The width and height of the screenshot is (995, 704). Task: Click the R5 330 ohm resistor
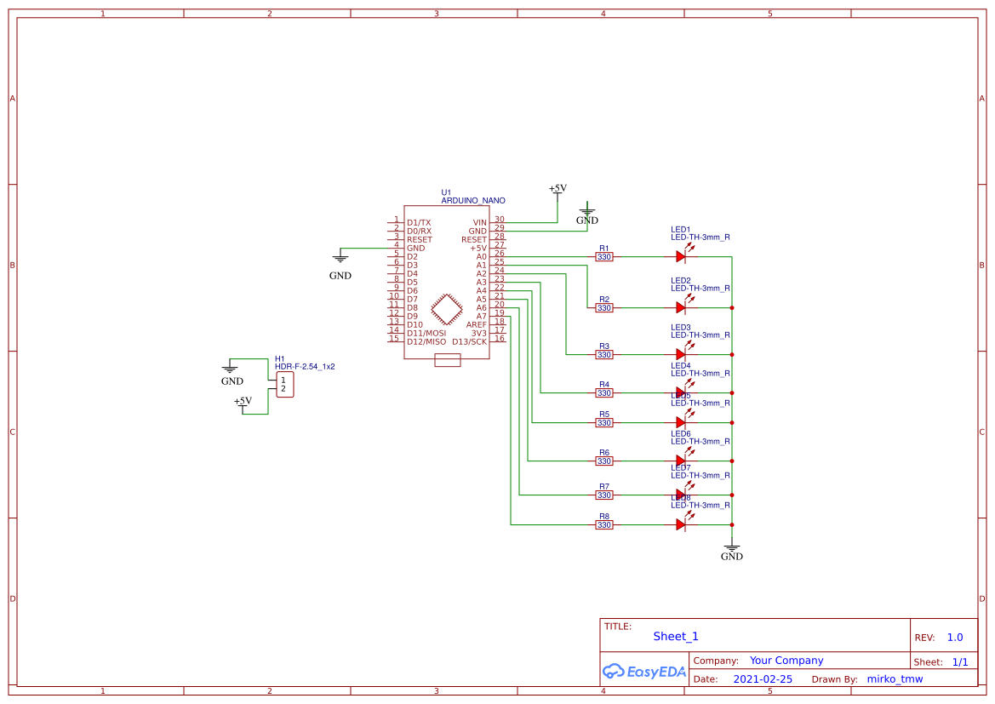(x=604, y=422)
